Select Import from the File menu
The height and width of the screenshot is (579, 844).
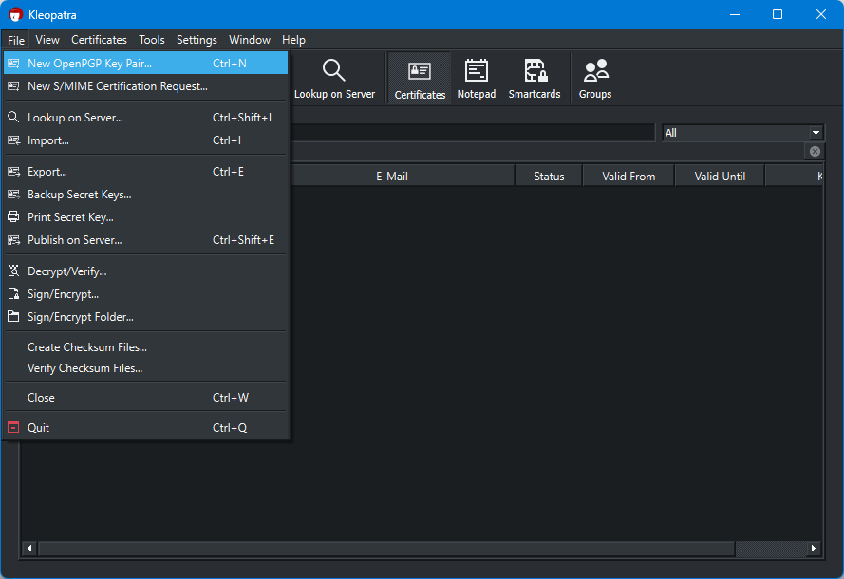[x=48, y=140]
